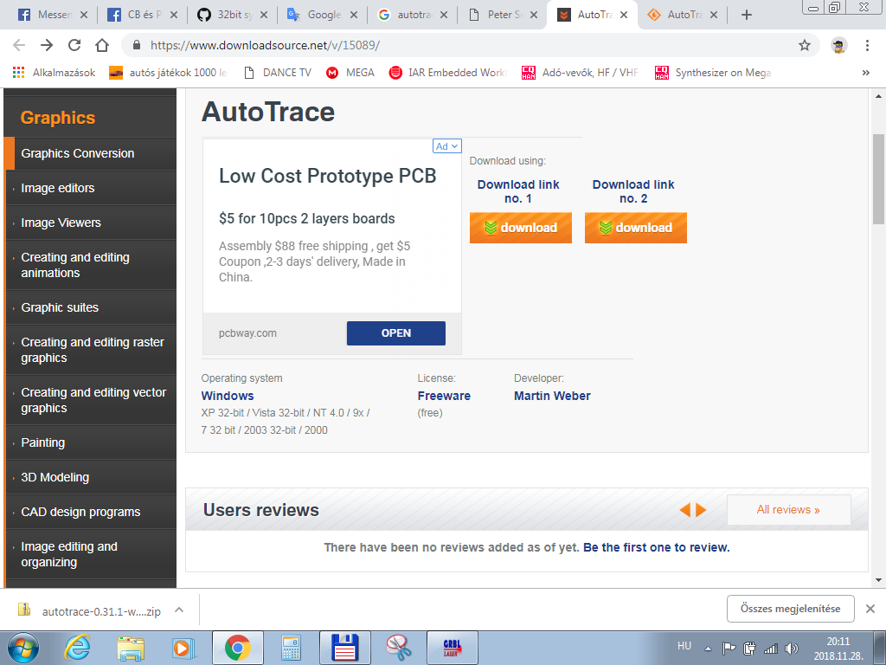Open the Windows Start menu orb

tap(23, 648)
